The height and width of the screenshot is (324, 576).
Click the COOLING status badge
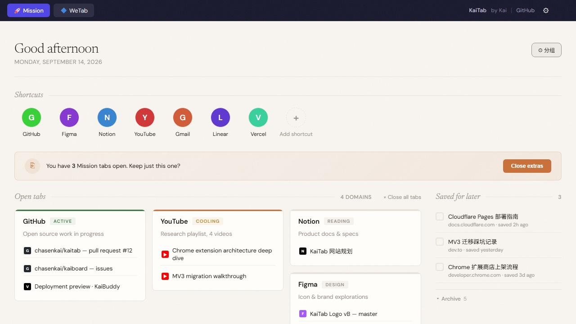click(207, 221)
